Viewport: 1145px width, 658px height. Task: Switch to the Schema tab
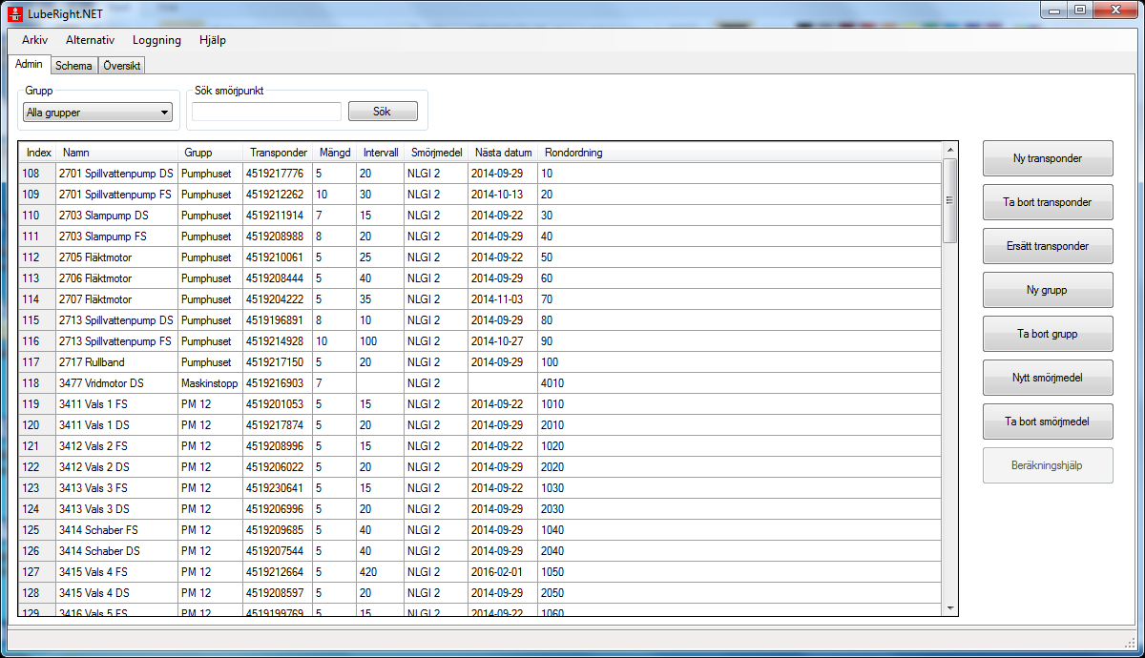click(73, 66)
